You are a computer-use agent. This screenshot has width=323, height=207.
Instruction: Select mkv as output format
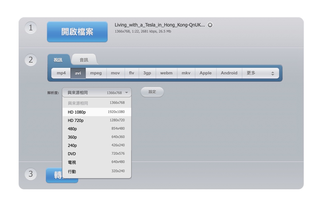point(186,73)
